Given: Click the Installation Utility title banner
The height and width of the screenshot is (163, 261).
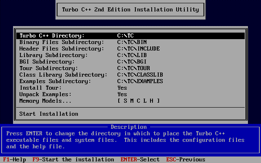Looking at the screenshot, I should click(x=130, y=9).
